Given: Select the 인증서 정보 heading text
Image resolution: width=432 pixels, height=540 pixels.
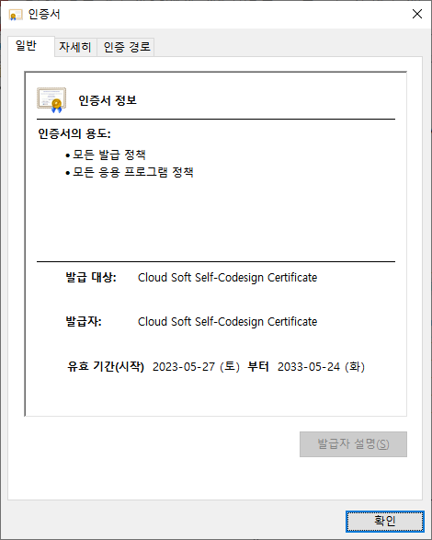Looking at the screenshot, I should pyautogui.click(x=108, y=100).
